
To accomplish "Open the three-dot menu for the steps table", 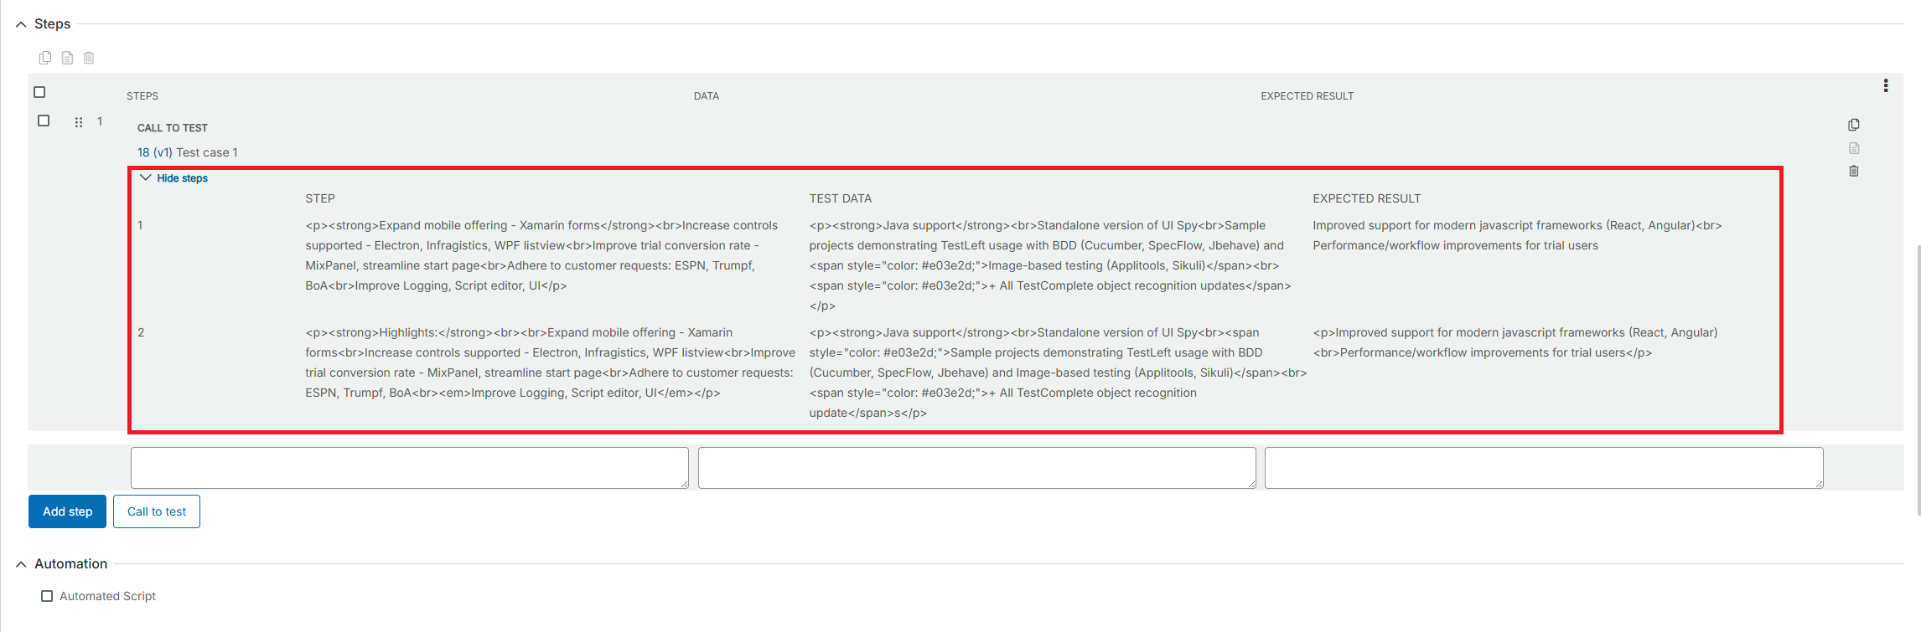I will pyautogui.click(x=1885, y=85).
